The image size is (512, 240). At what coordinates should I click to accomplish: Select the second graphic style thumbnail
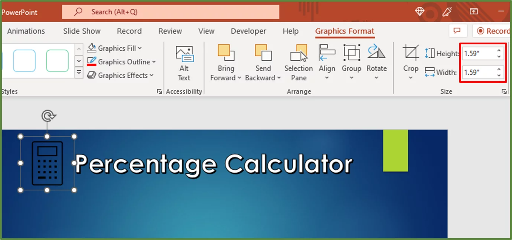pos(57,61)
